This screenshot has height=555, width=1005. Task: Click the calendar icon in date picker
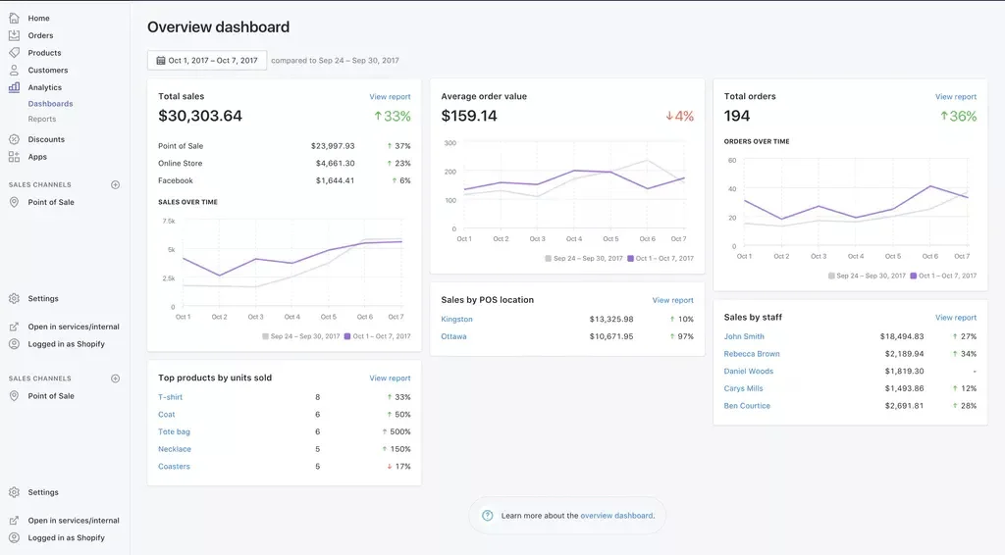pos(161,61)
